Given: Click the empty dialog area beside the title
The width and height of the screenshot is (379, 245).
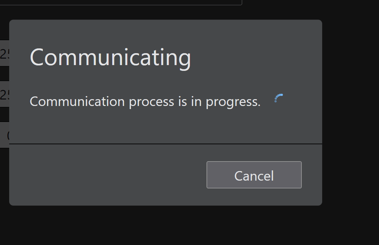Looking at the screenshot, I should click(x=255, y=57).
